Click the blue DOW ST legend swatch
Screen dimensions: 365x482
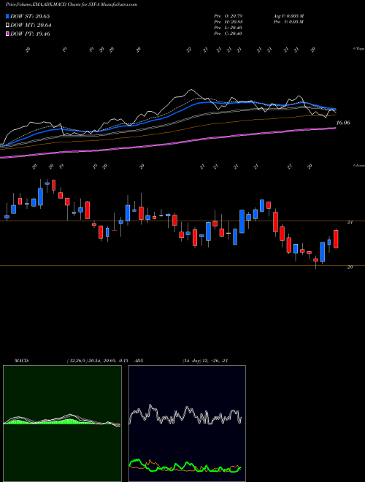click(x=7, y=16)
